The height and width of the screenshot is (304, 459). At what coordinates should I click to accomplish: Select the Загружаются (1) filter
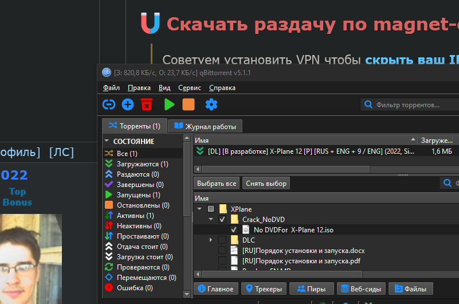[x=143, y=163]
